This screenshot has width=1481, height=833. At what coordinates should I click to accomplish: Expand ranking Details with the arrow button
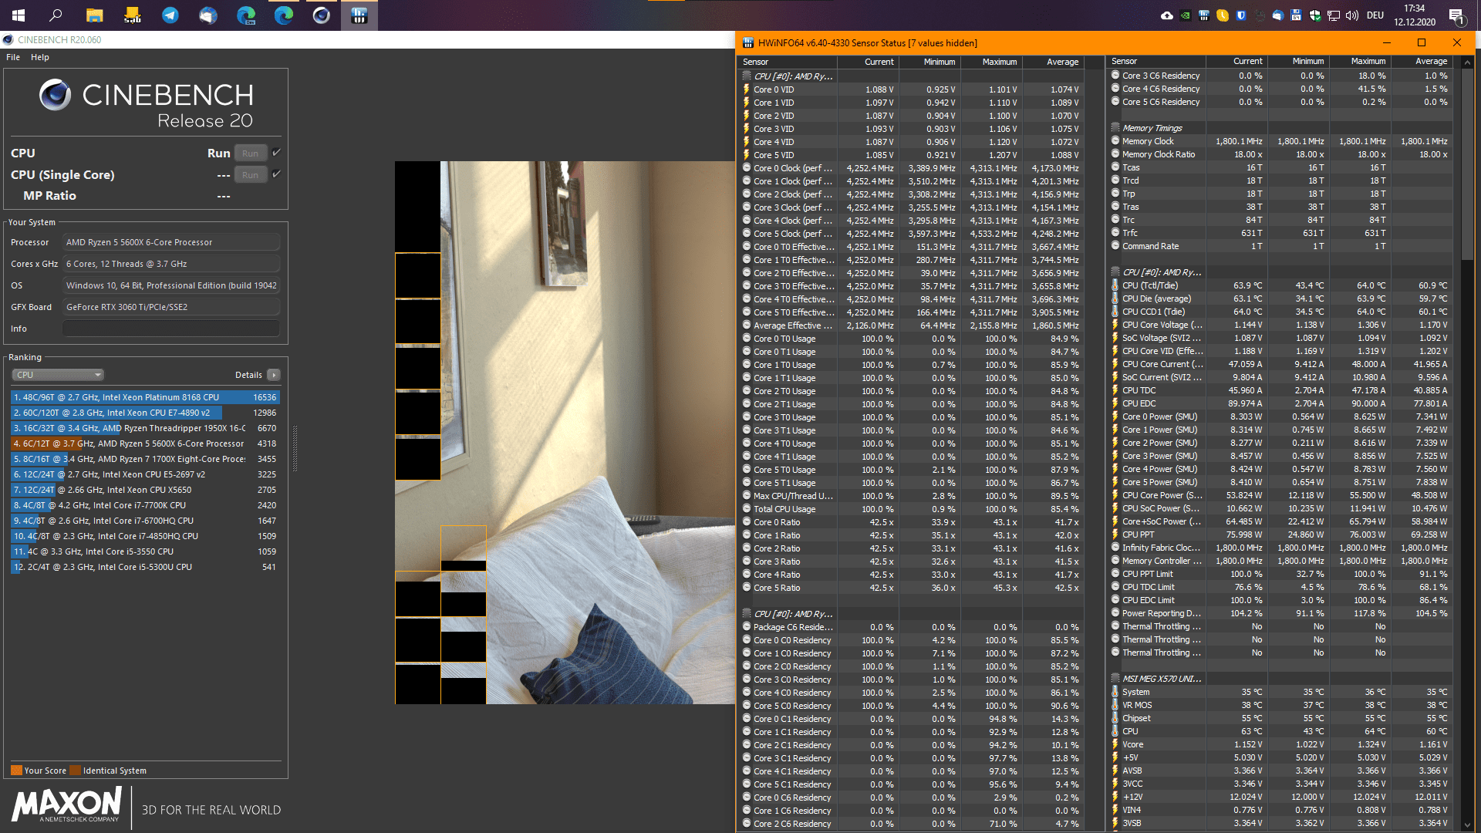(x=273, y=375)
